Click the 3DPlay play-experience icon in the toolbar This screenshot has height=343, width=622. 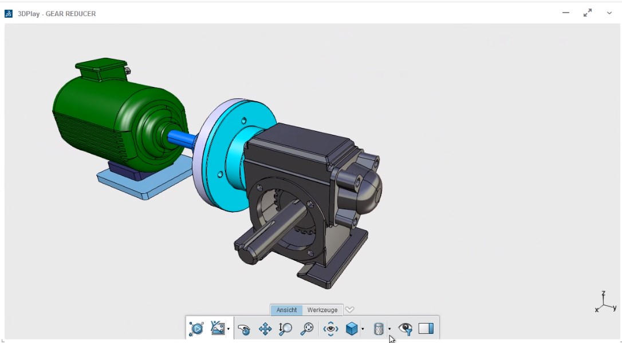point(196,328)
